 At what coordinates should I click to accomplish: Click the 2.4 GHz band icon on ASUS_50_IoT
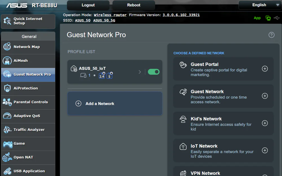(x=102, y=75)
